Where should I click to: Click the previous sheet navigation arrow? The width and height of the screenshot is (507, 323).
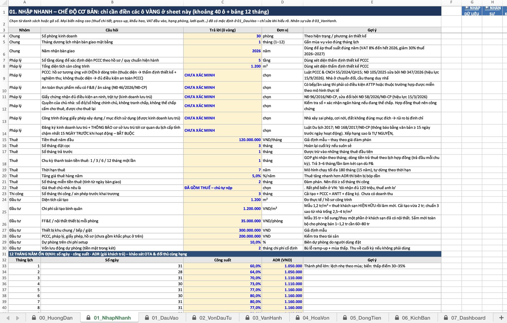click(8, 318)
